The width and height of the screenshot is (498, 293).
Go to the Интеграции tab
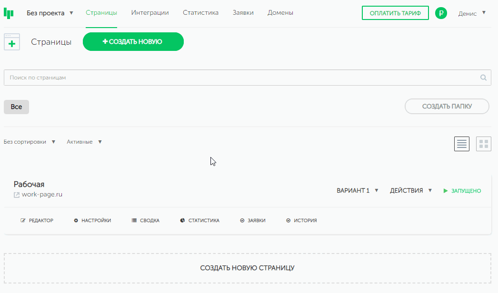tap(149, 13)
